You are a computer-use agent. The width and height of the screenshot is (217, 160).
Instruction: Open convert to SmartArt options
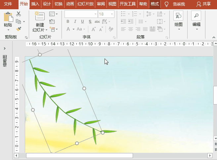pyautogui.click(x=161, y=29)
